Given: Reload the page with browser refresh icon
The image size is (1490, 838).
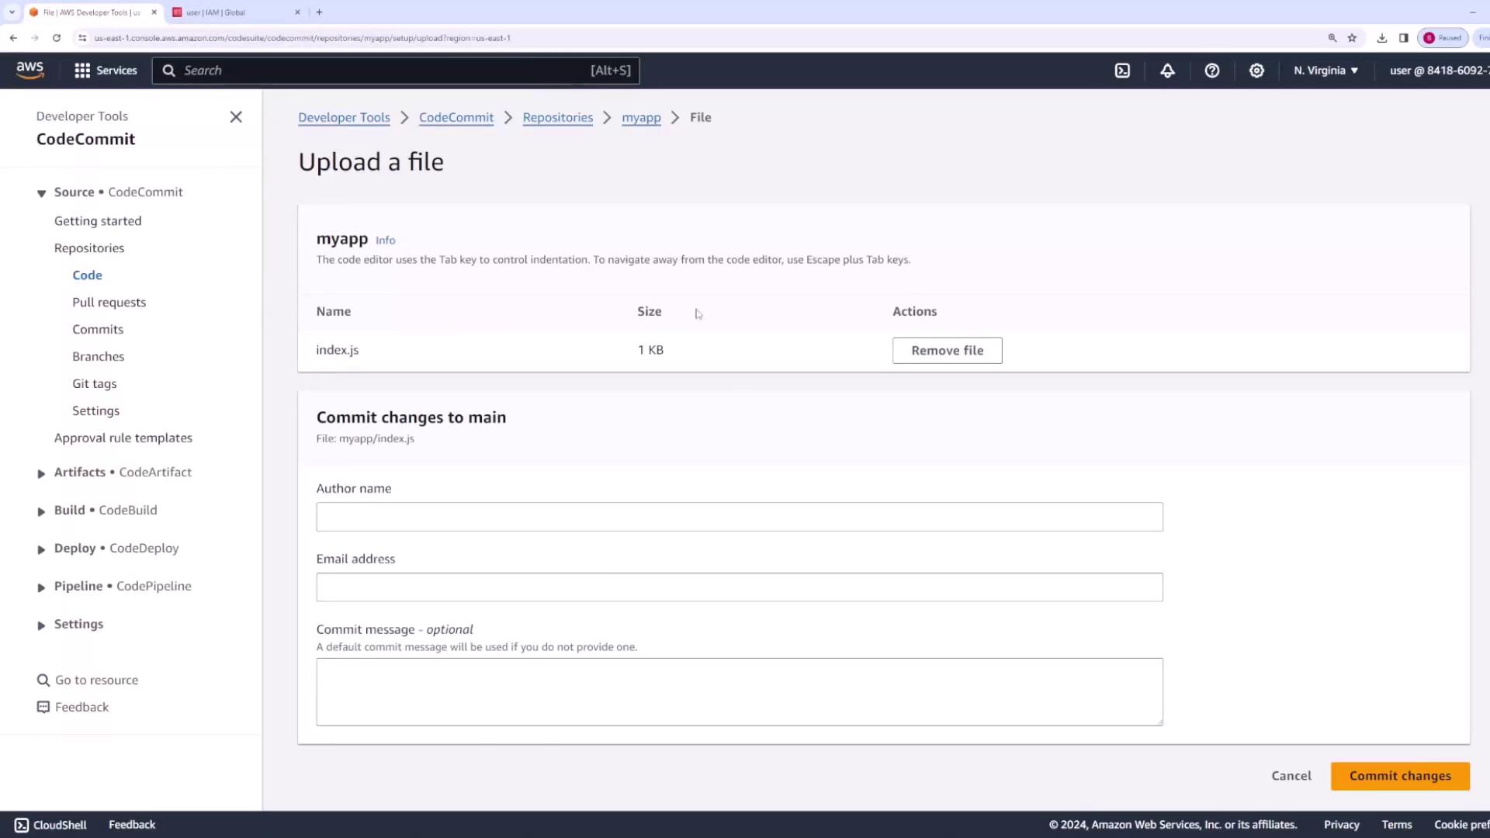Looking at the screenshot, I should [57, 37].
